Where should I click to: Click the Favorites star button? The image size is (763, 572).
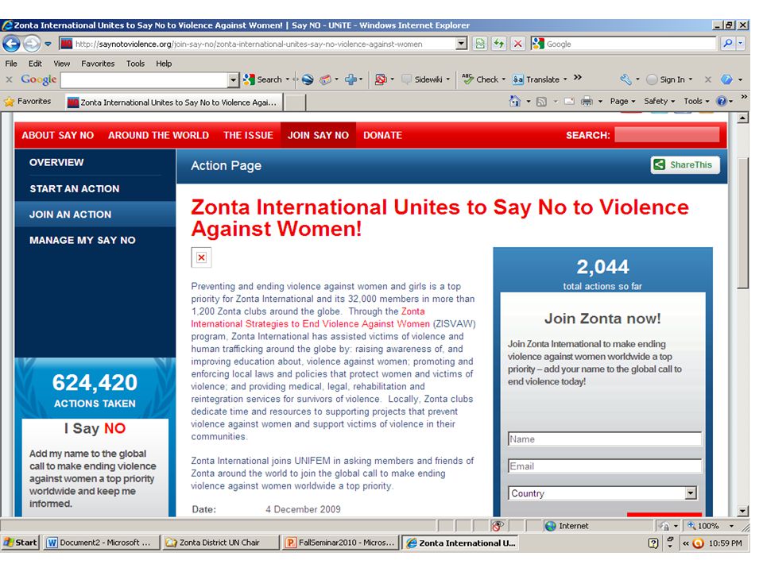tap(28, 101)
